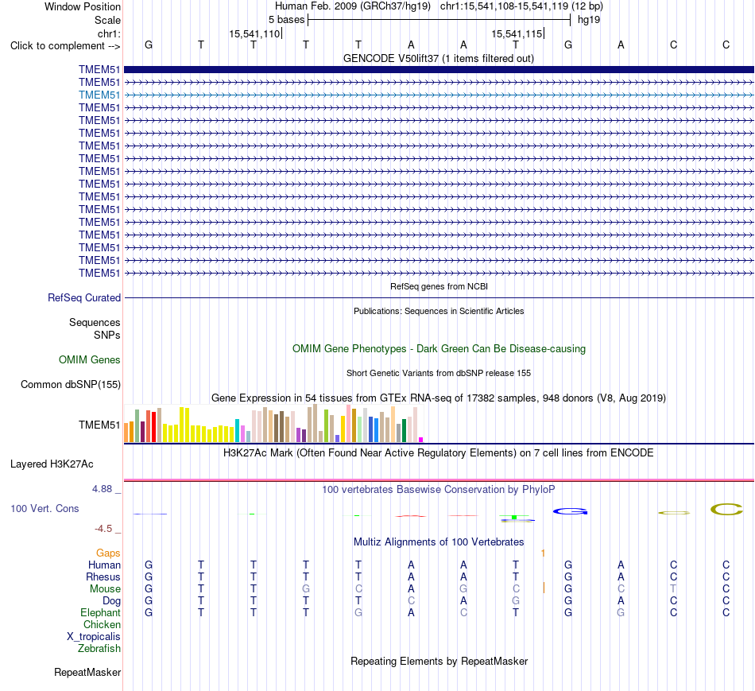The height and width of the screenshot is (691, 755).
Task: Click the only A base in Elephant row
Action: [411, 612]
